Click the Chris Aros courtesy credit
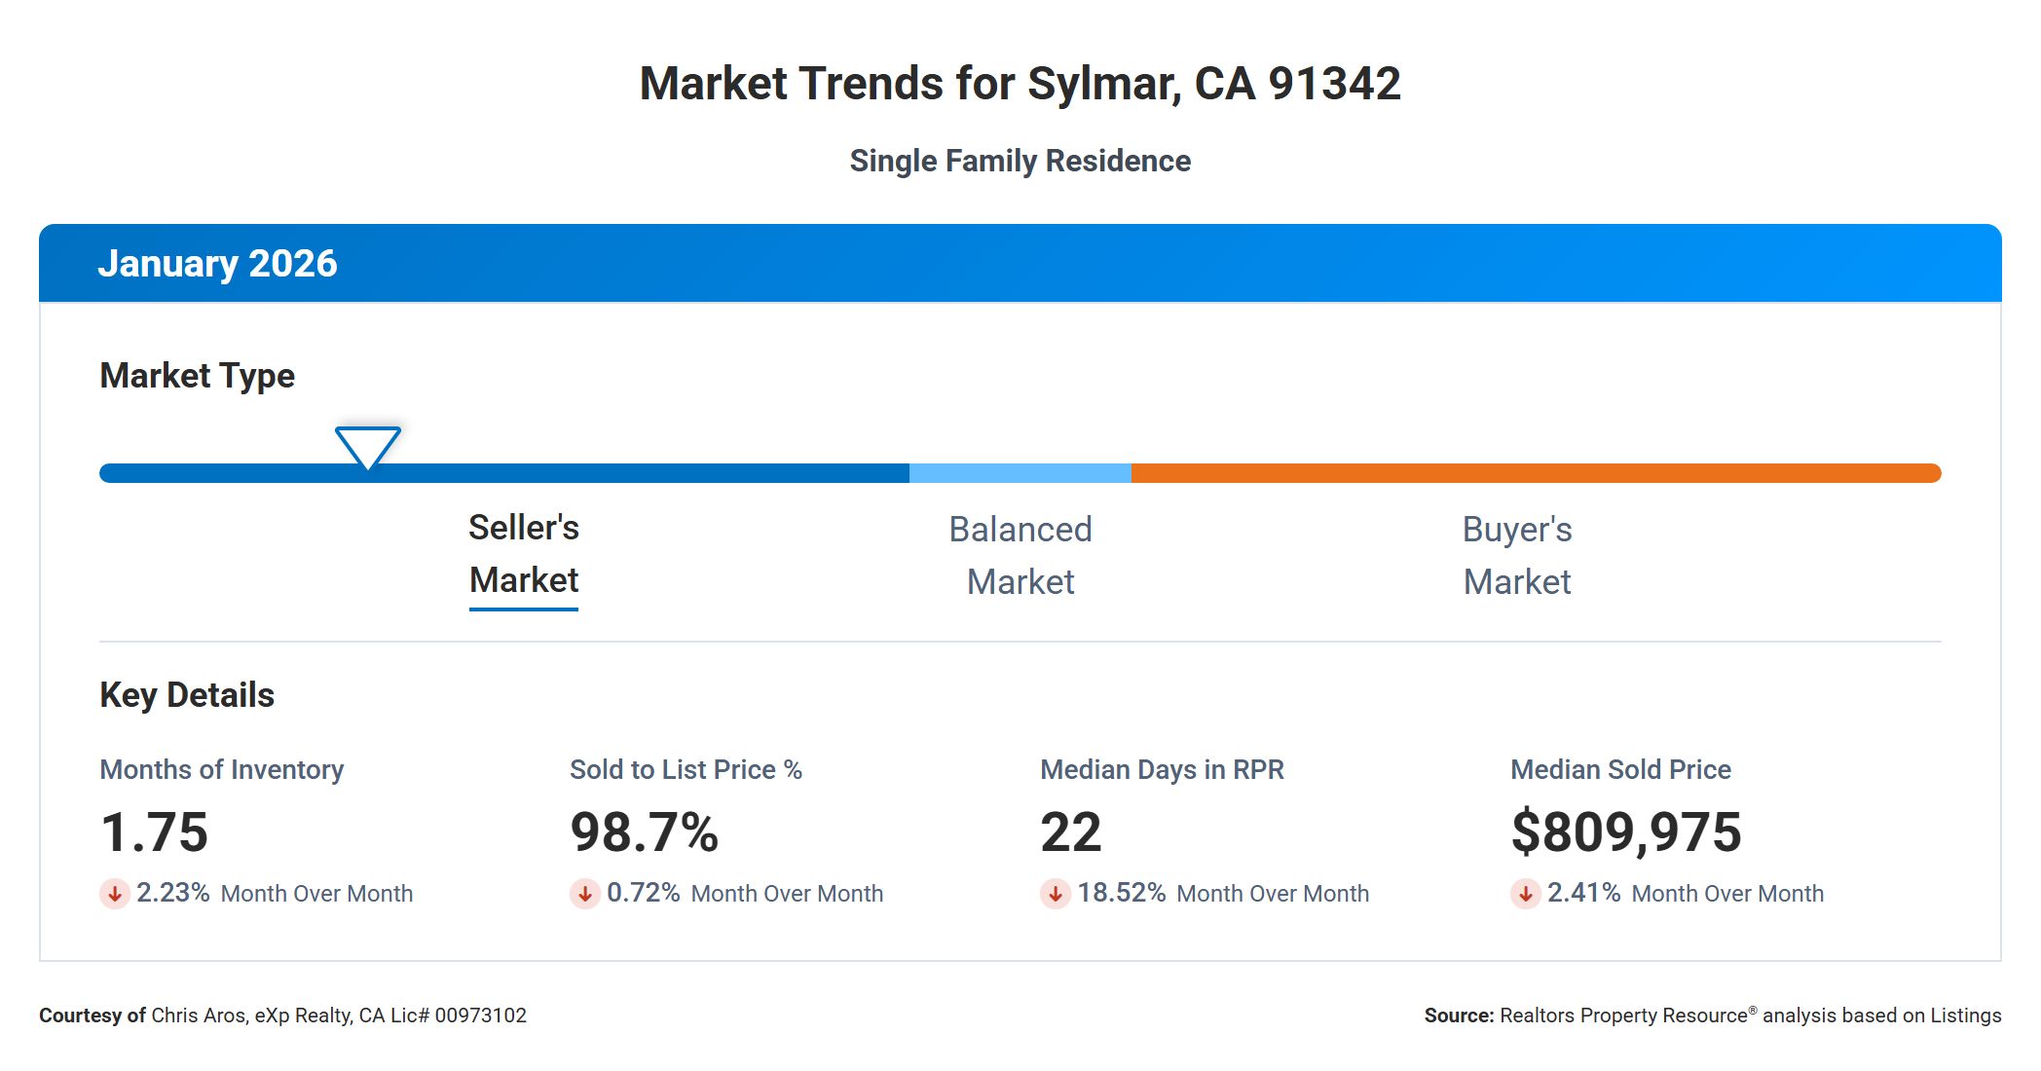Image resolution: width=2041 pixels, height=1071 pixels. click(282, 1016)
